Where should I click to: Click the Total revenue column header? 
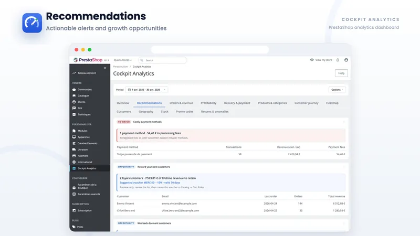(x=337, y=196)
